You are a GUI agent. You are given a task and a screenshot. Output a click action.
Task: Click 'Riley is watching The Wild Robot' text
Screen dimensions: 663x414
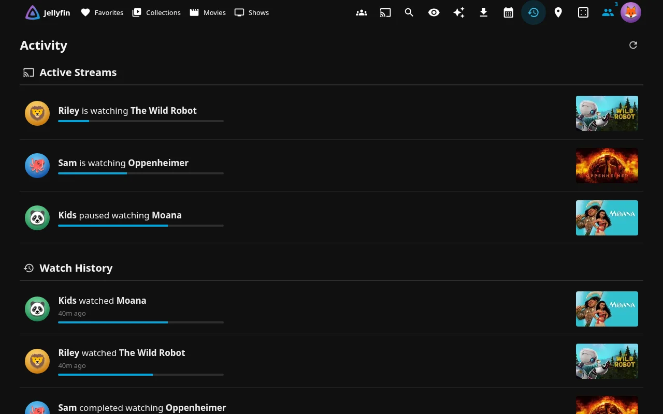127,111
